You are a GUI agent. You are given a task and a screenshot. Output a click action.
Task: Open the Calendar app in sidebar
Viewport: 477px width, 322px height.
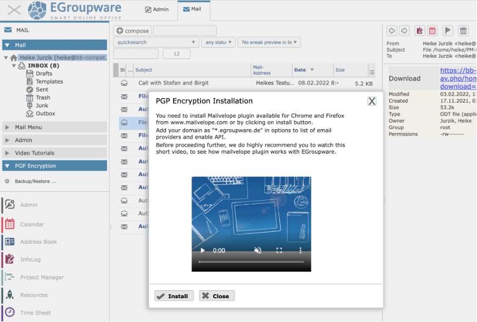pos(32,224)
